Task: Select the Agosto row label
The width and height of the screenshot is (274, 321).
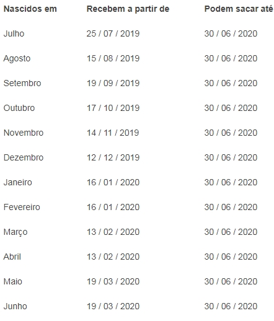Action: click(x=17, y=59)
